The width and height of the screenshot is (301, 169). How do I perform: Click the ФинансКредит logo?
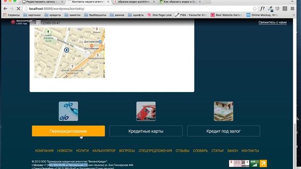(x=22, y=22)
